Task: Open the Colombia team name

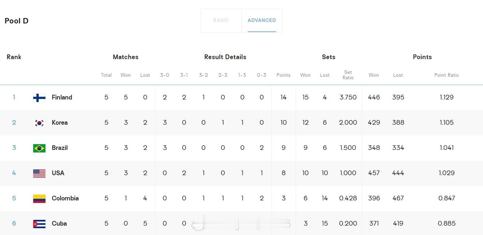Action: (x=65, y=198)
